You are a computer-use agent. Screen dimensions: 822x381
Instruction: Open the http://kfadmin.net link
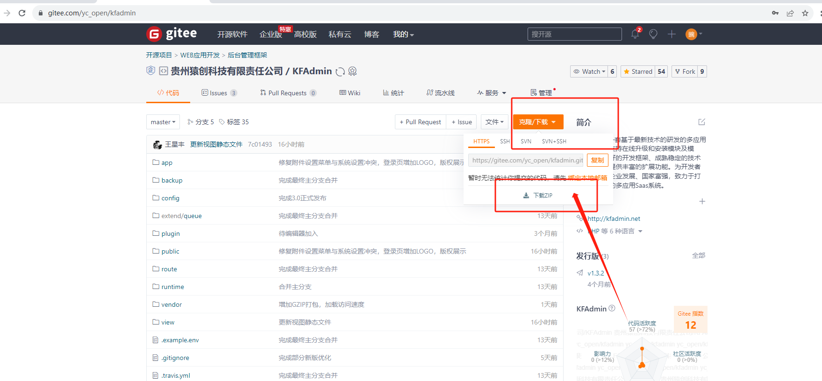(614, 219)
